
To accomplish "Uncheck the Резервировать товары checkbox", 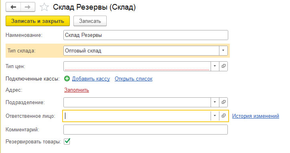I will click(x=67, y=141).
